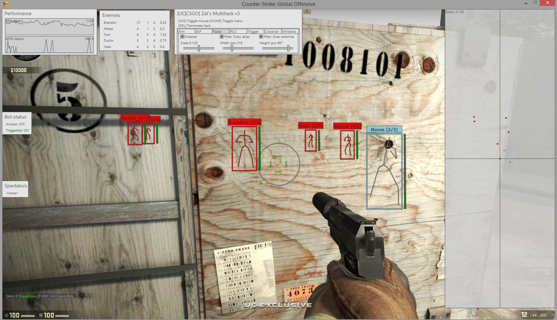Click Dustin's red skeleton ESP box

point(135,133)
